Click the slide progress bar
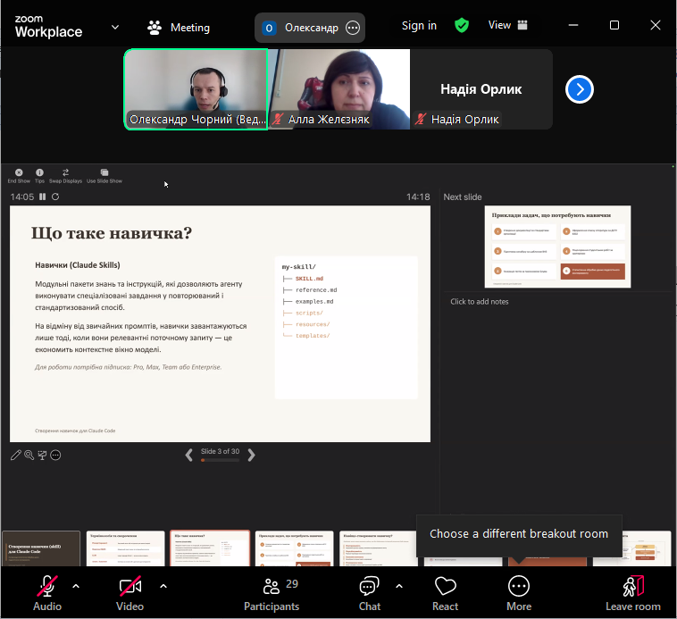The width and height of the screenshot is (677, 619). click(x=220, y=461)
